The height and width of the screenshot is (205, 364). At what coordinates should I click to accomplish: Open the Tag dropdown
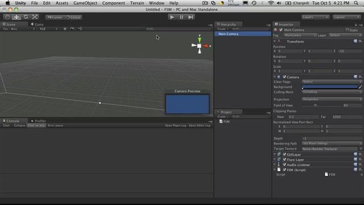tap(300, 35)
